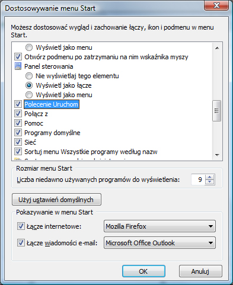Click the list scrollbar down arrow

(217, 155)
